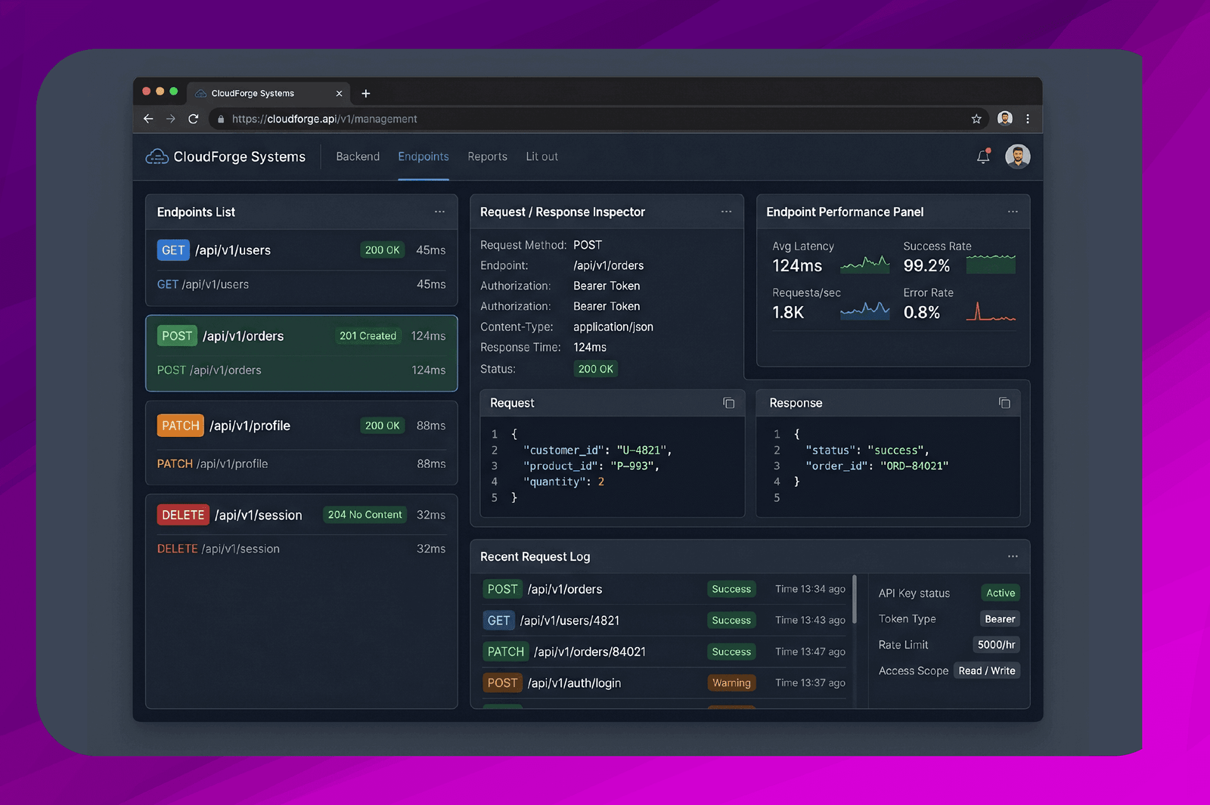1210x805 pixels.
Task: Go back with browser back arrow
Action: pos(148,119)
